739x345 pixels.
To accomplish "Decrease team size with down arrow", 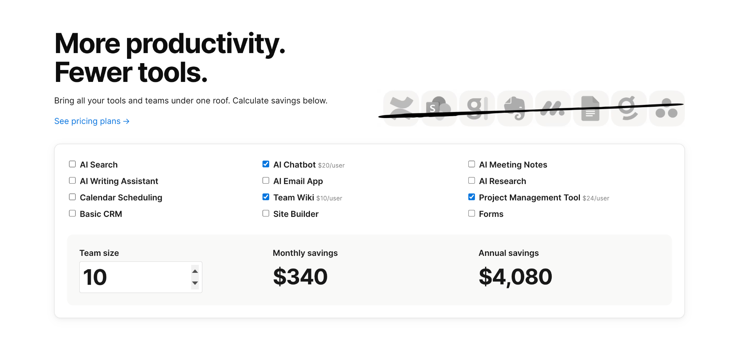I will pyautogui.click(x=195, y=283).
